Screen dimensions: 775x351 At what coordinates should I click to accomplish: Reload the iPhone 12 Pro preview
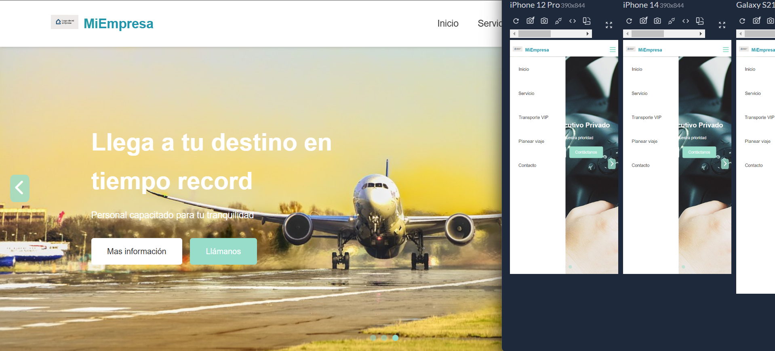click(x=516, y=21)
